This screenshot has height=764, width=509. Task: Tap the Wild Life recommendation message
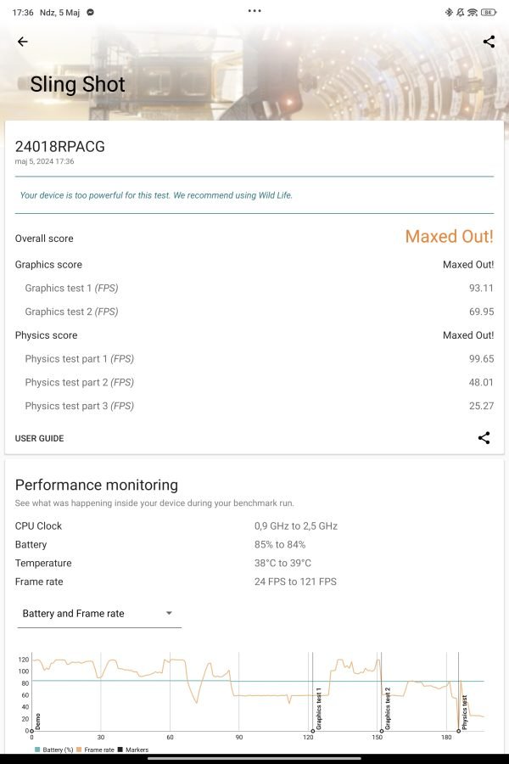click(x=156, y=195)
